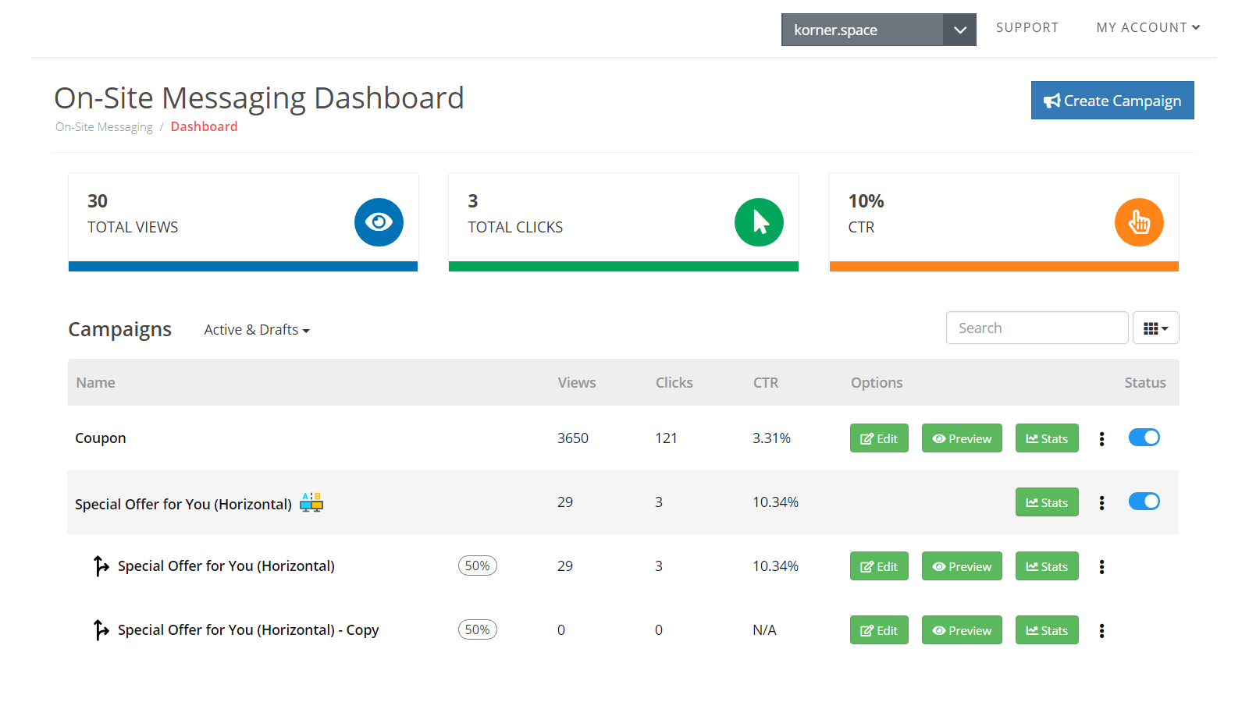Click the Special Offer (Horizontal) - Copy name
Image resolution: width=1249 pixels, height=702 pixels.
coord(248,630)
